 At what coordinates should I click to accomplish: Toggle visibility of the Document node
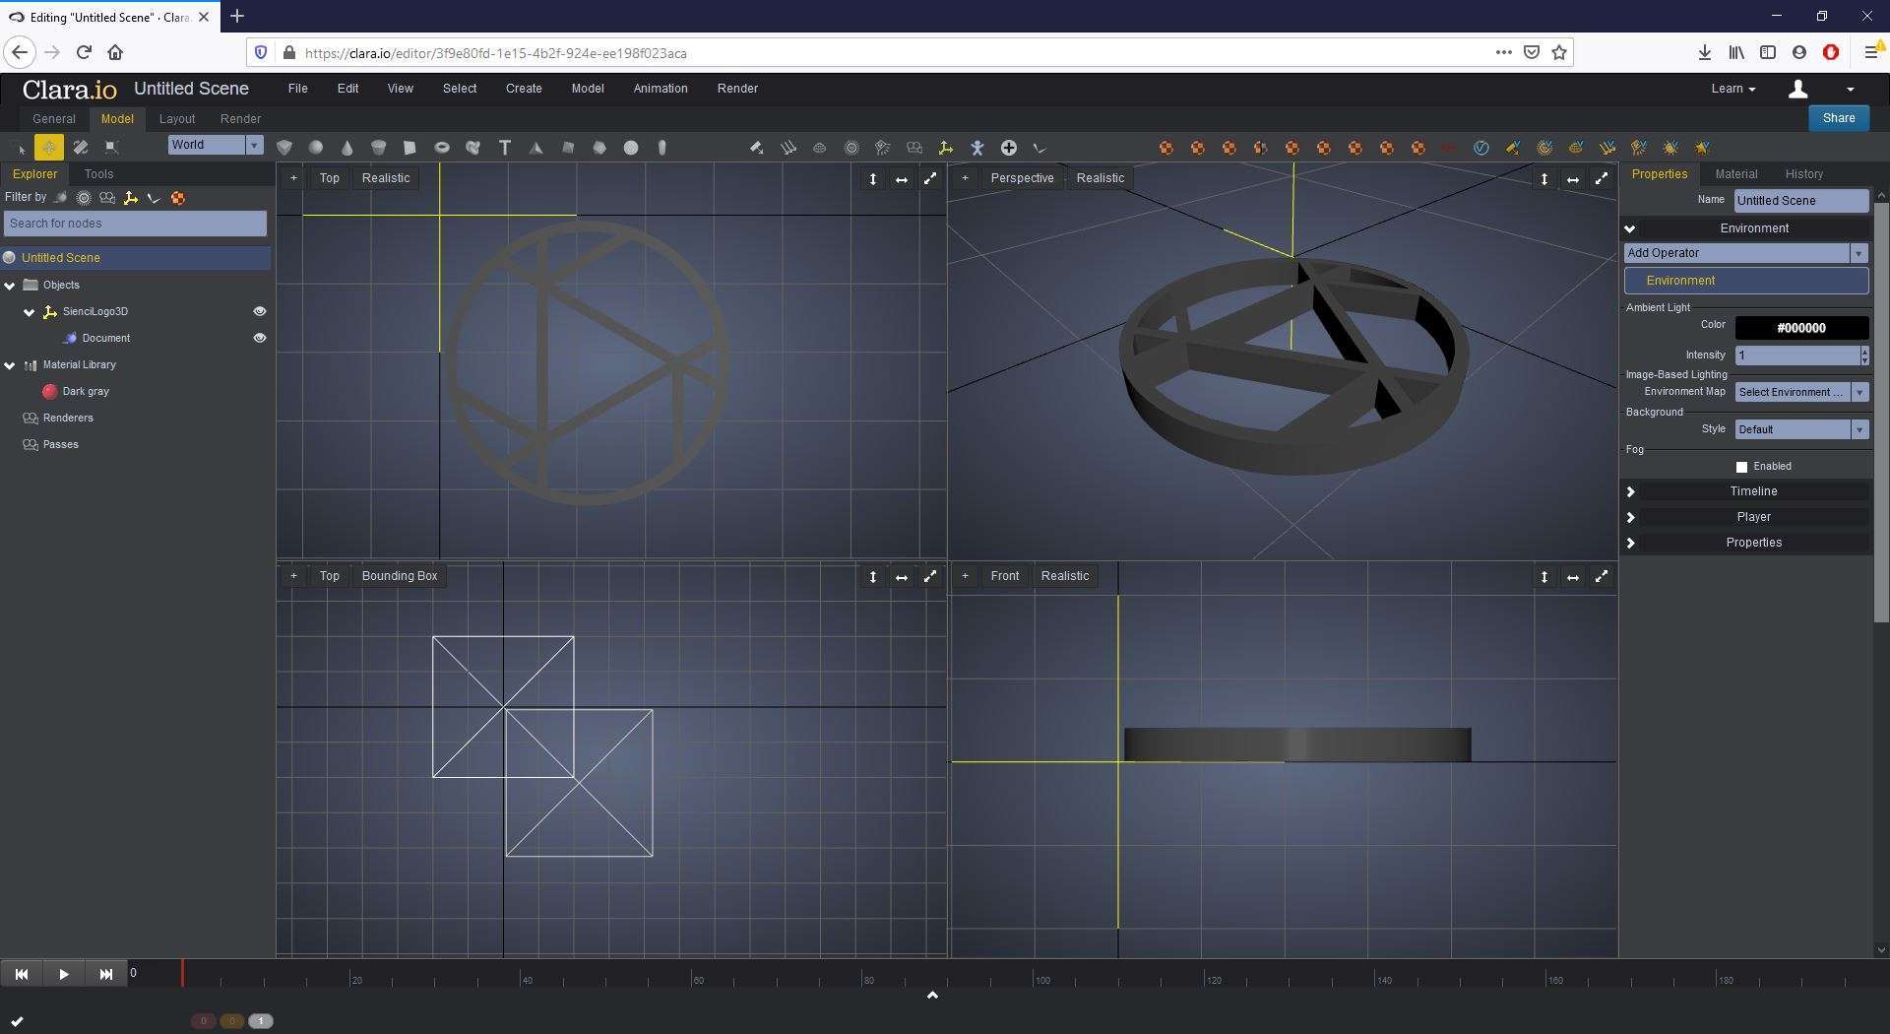[x=260, y=338]
